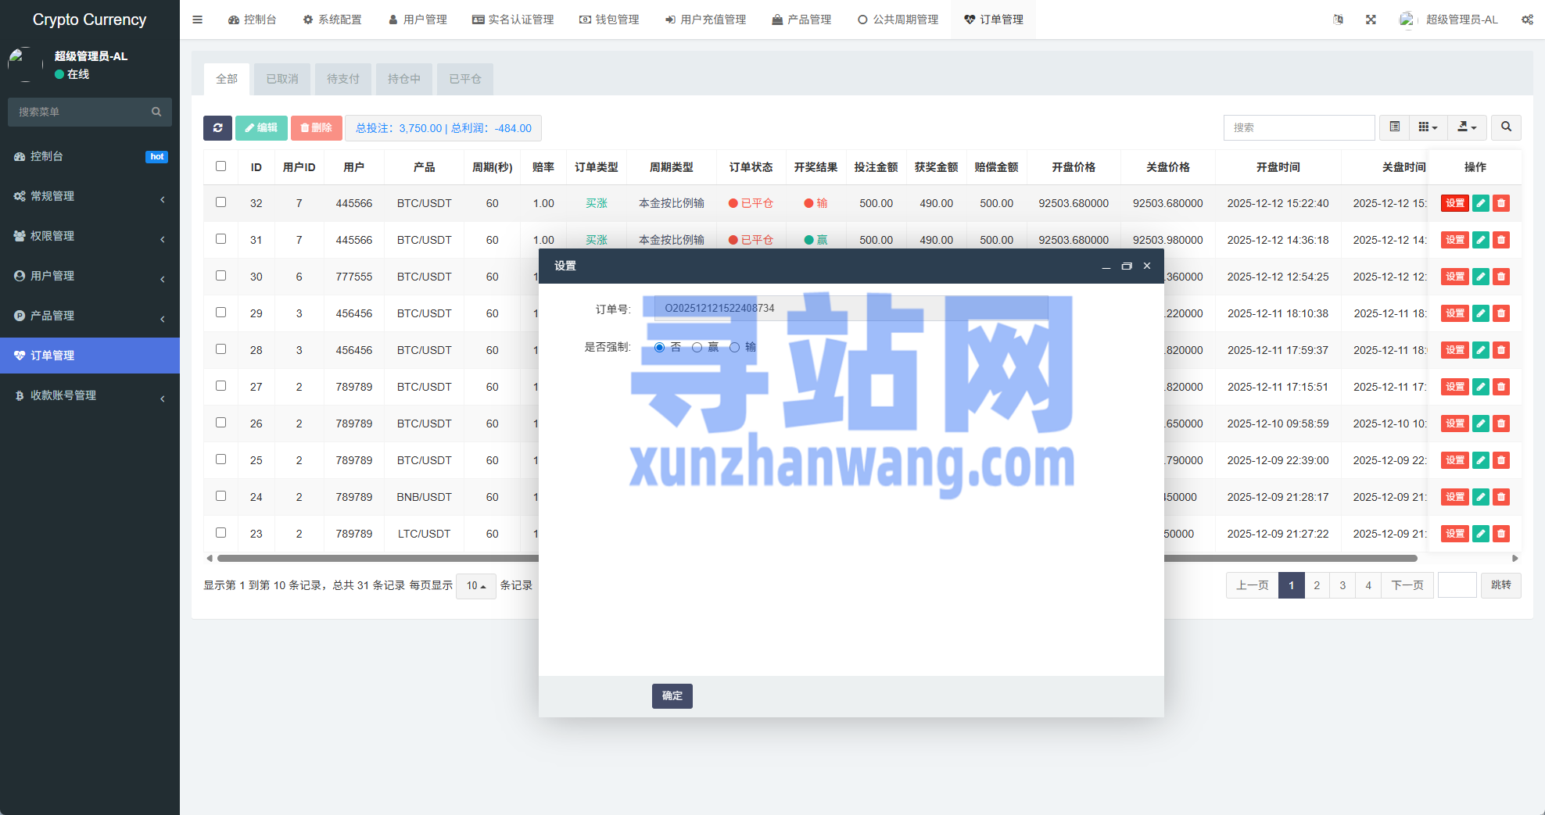Open the 10 records per page dropdown
This screenshot has width=1545, height=815.
tap(475, 586)
